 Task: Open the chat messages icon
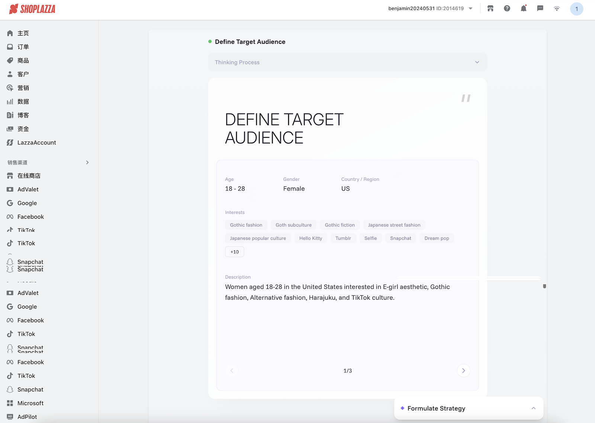pyautogui.click(x=540, y=9)
